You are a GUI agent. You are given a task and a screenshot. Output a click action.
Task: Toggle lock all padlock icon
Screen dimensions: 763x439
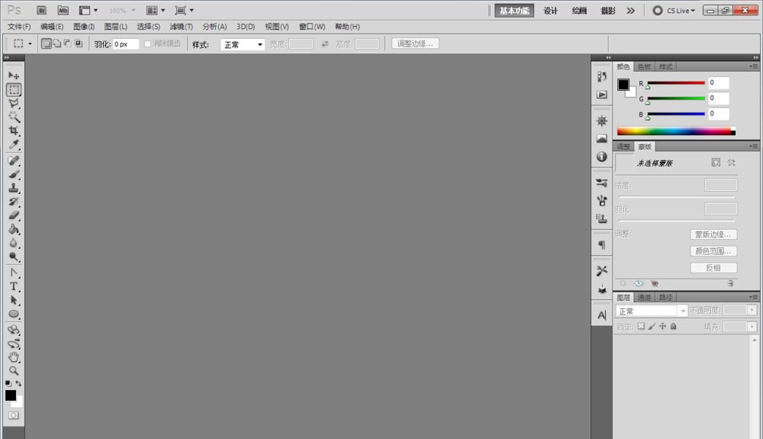click(674, 326)
